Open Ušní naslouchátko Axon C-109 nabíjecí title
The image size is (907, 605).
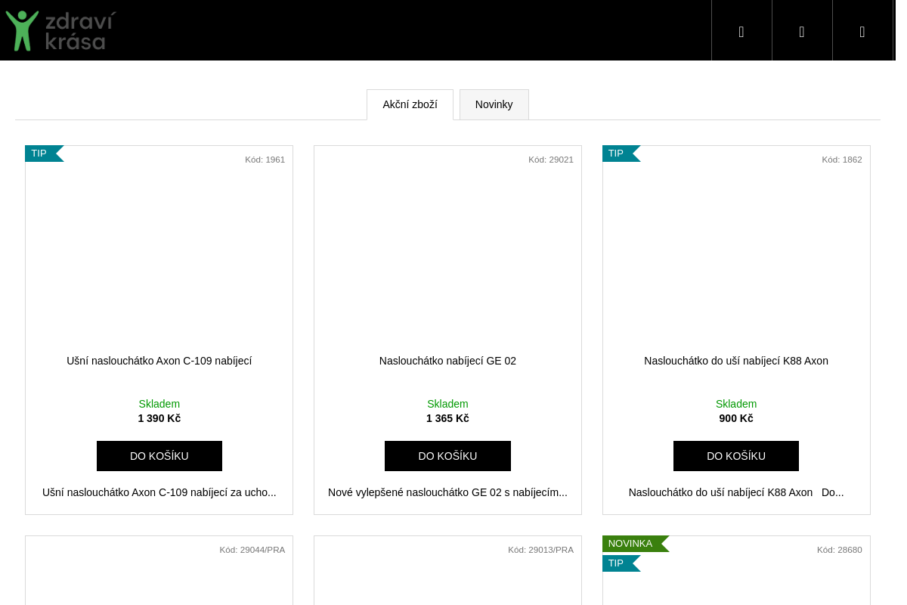[159, 361]
